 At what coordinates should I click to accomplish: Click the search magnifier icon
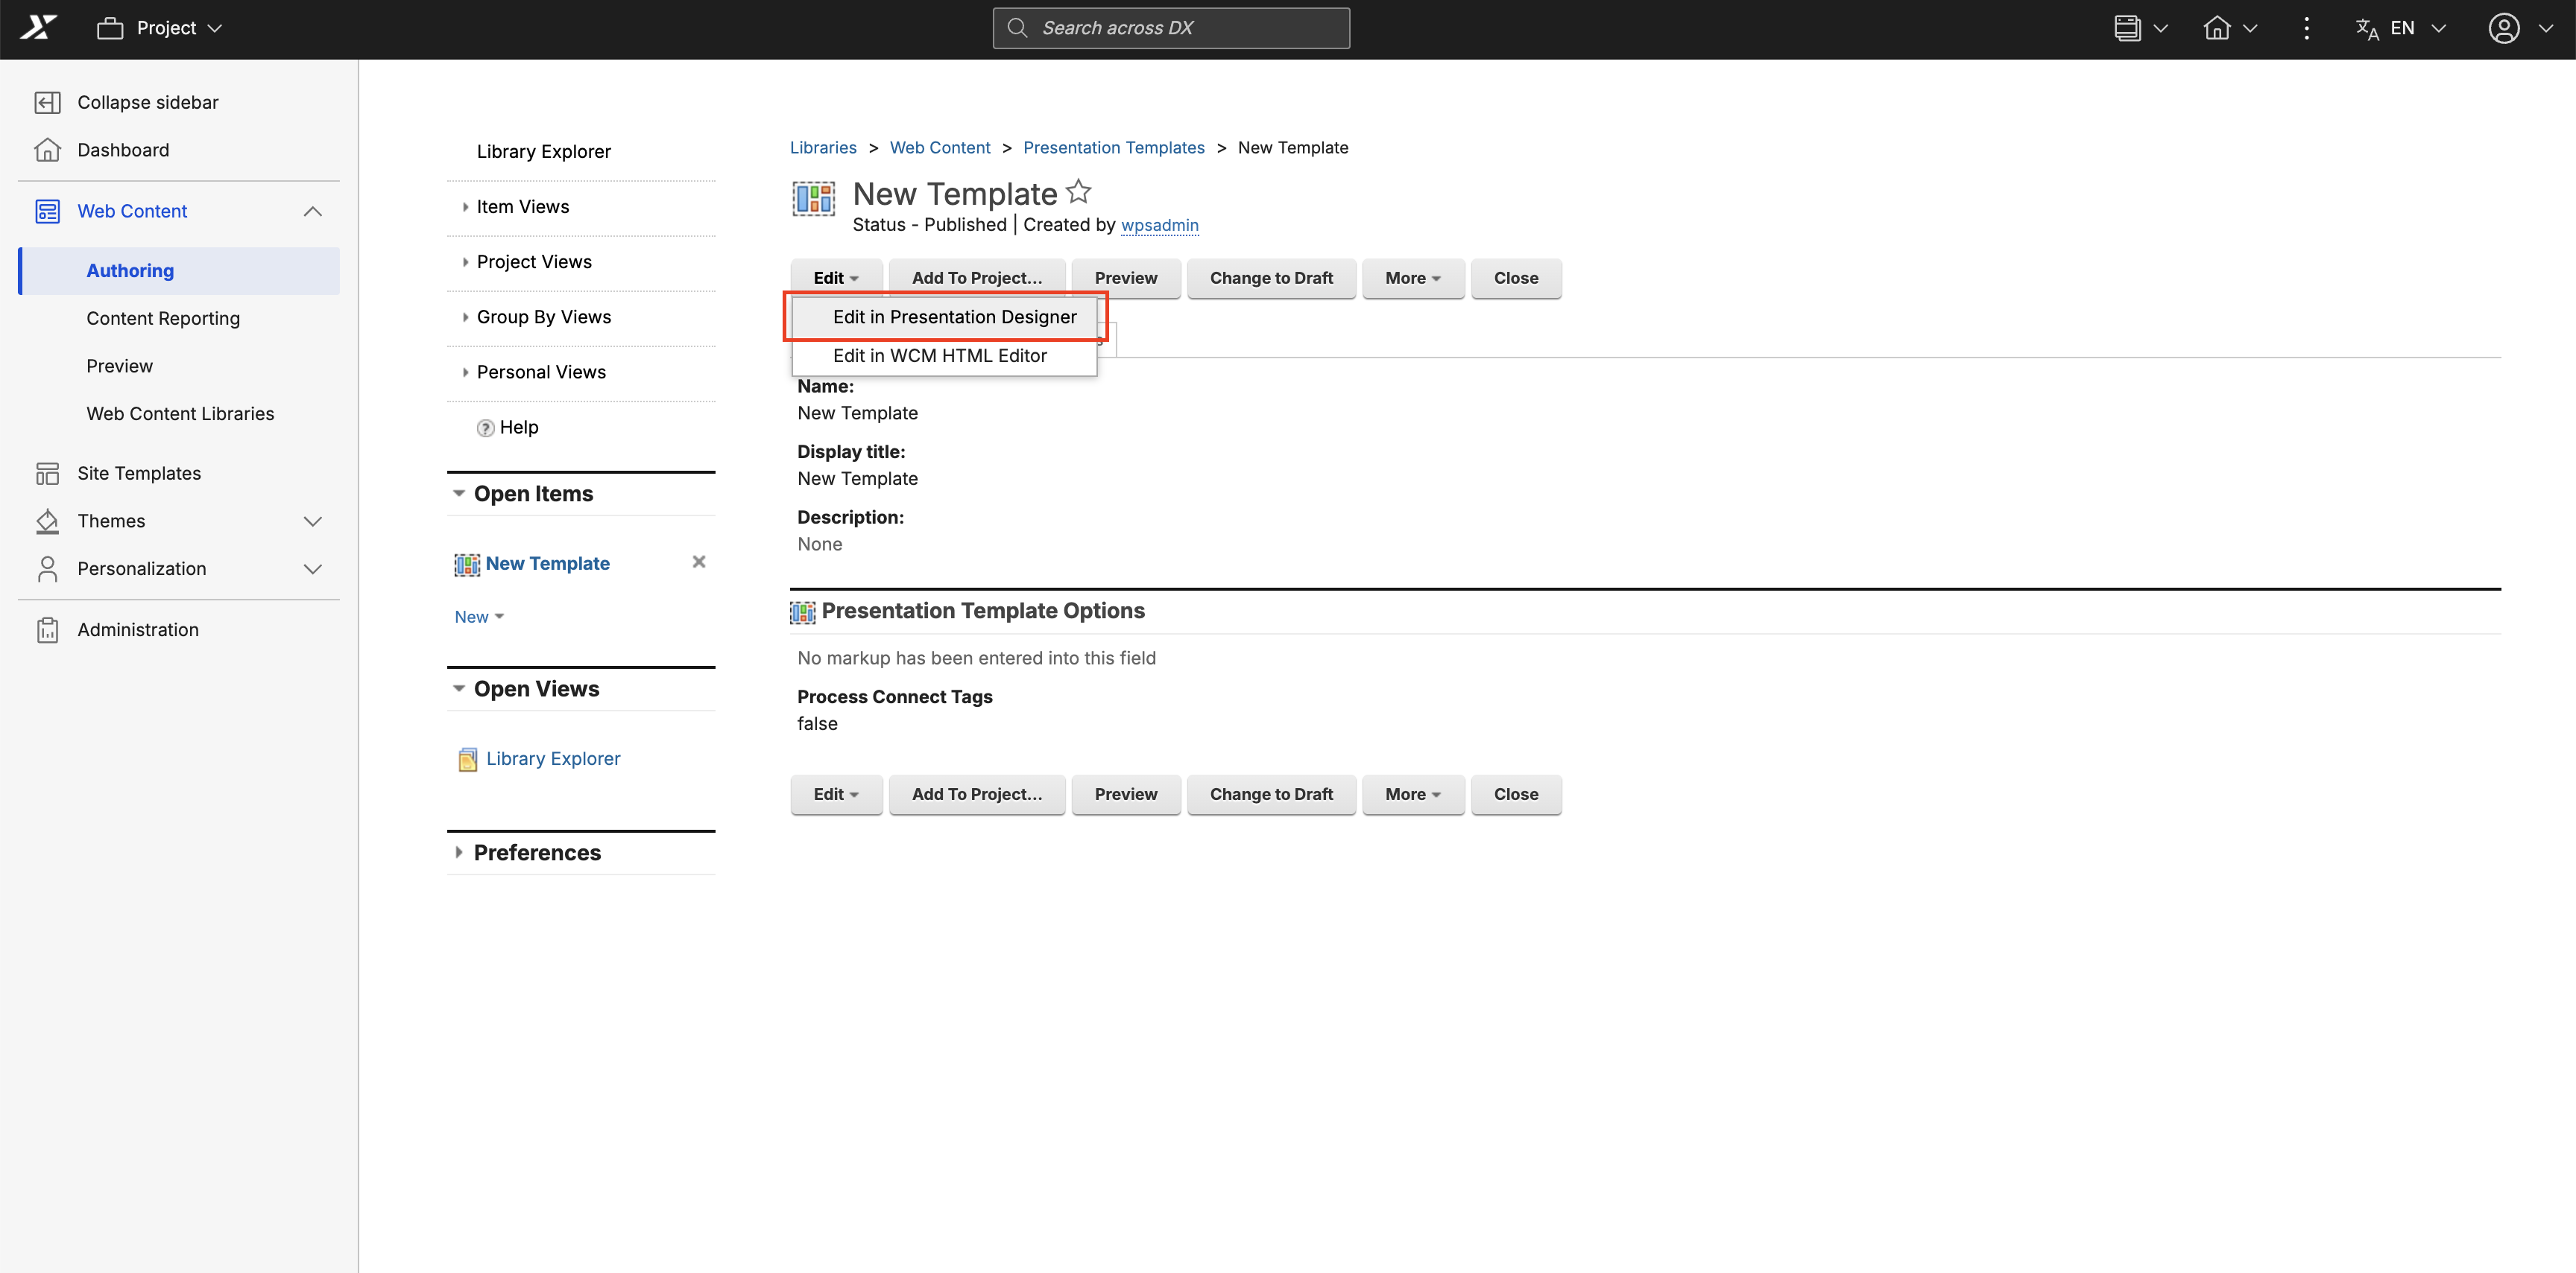1017,28
